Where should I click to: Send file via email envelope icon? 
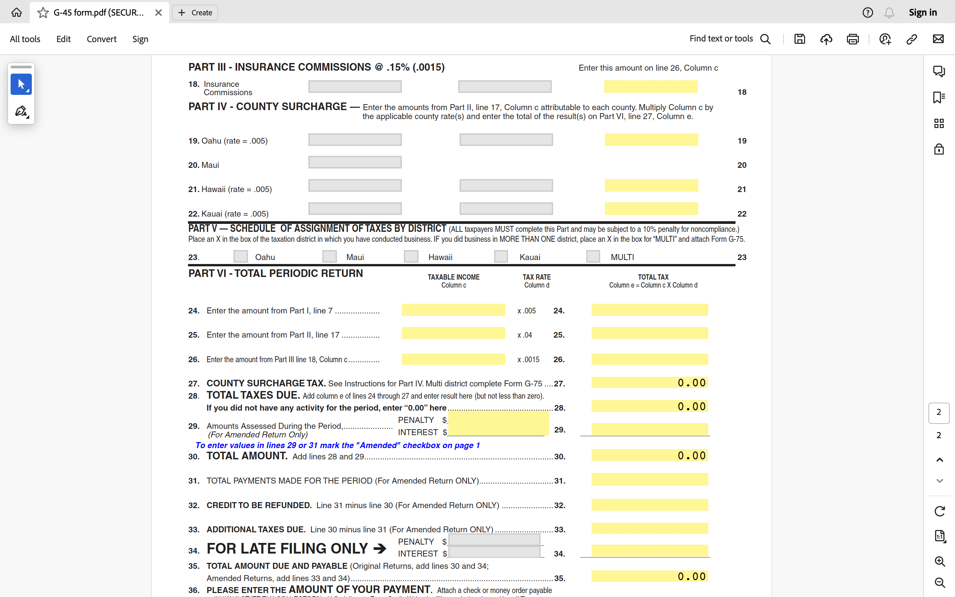(x=938, y=39)
